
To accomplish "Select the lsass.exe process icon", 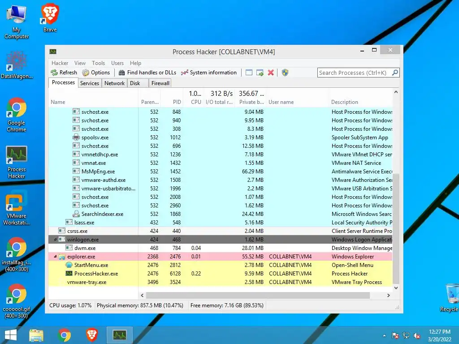I will pyautogui.click(x=69, y=222).
